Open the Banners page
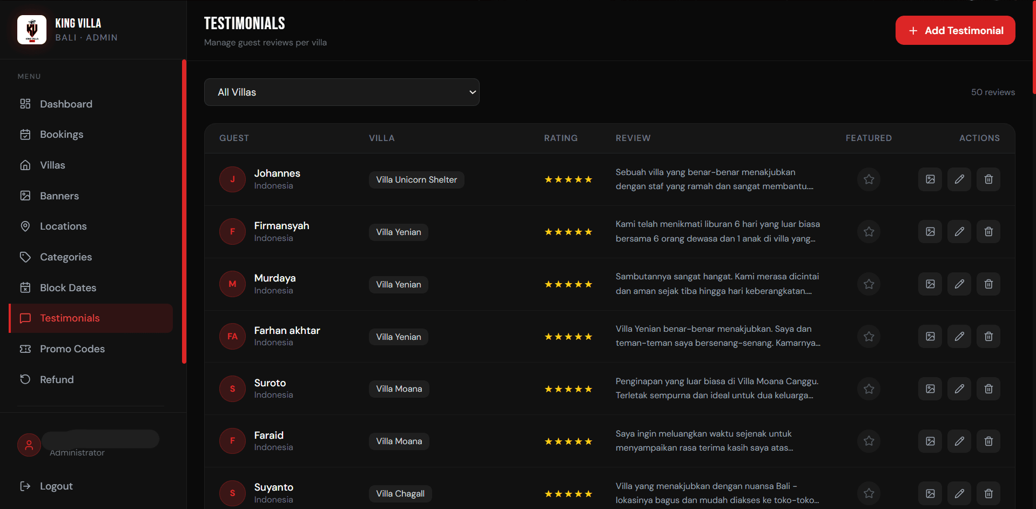Screen dimensions: 1036x509 pyautogui.click(x=91, y=196)
